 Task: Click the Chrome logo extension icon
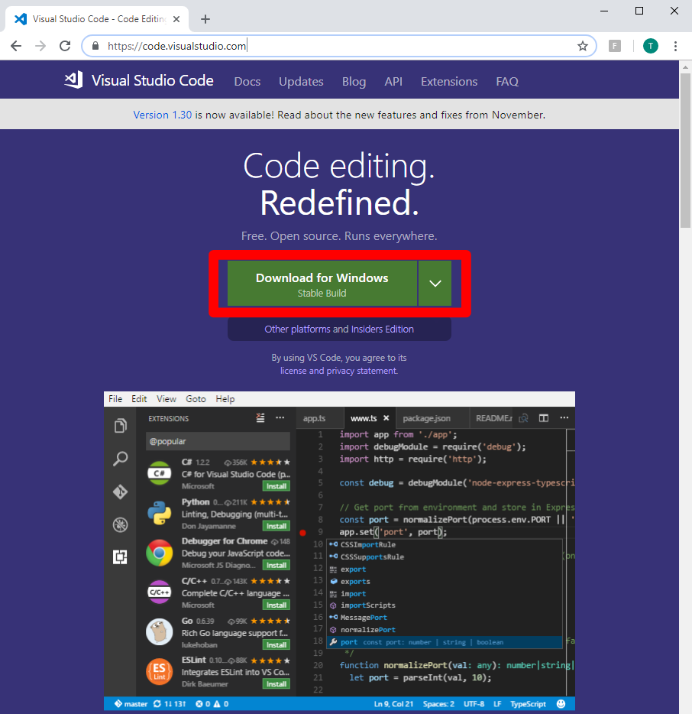click(x=159, y=553)
